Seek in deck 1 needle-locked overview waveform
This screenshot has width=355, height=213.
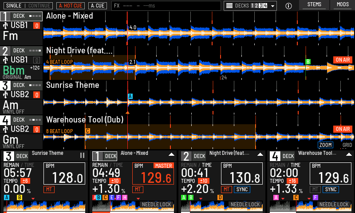[134, 206]
